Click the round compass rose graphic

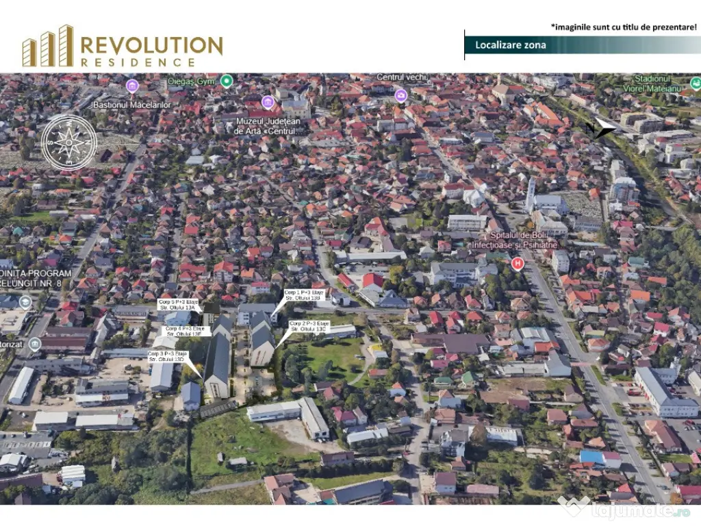68,142
